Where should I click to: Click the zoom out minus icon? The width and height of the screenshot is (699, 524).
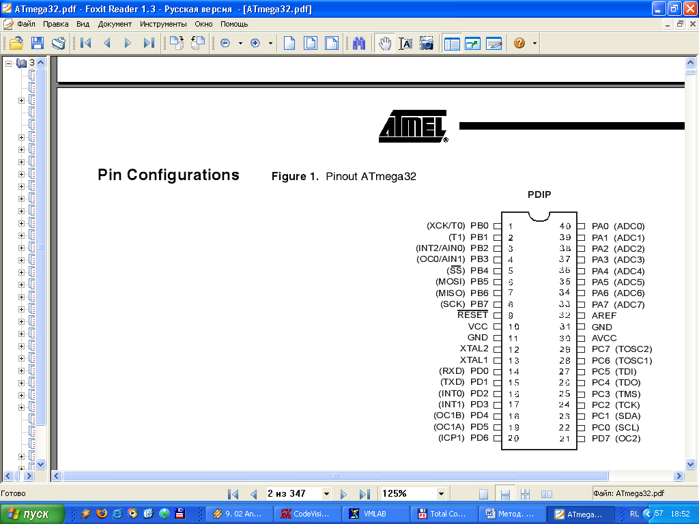(x=225, y=43)
